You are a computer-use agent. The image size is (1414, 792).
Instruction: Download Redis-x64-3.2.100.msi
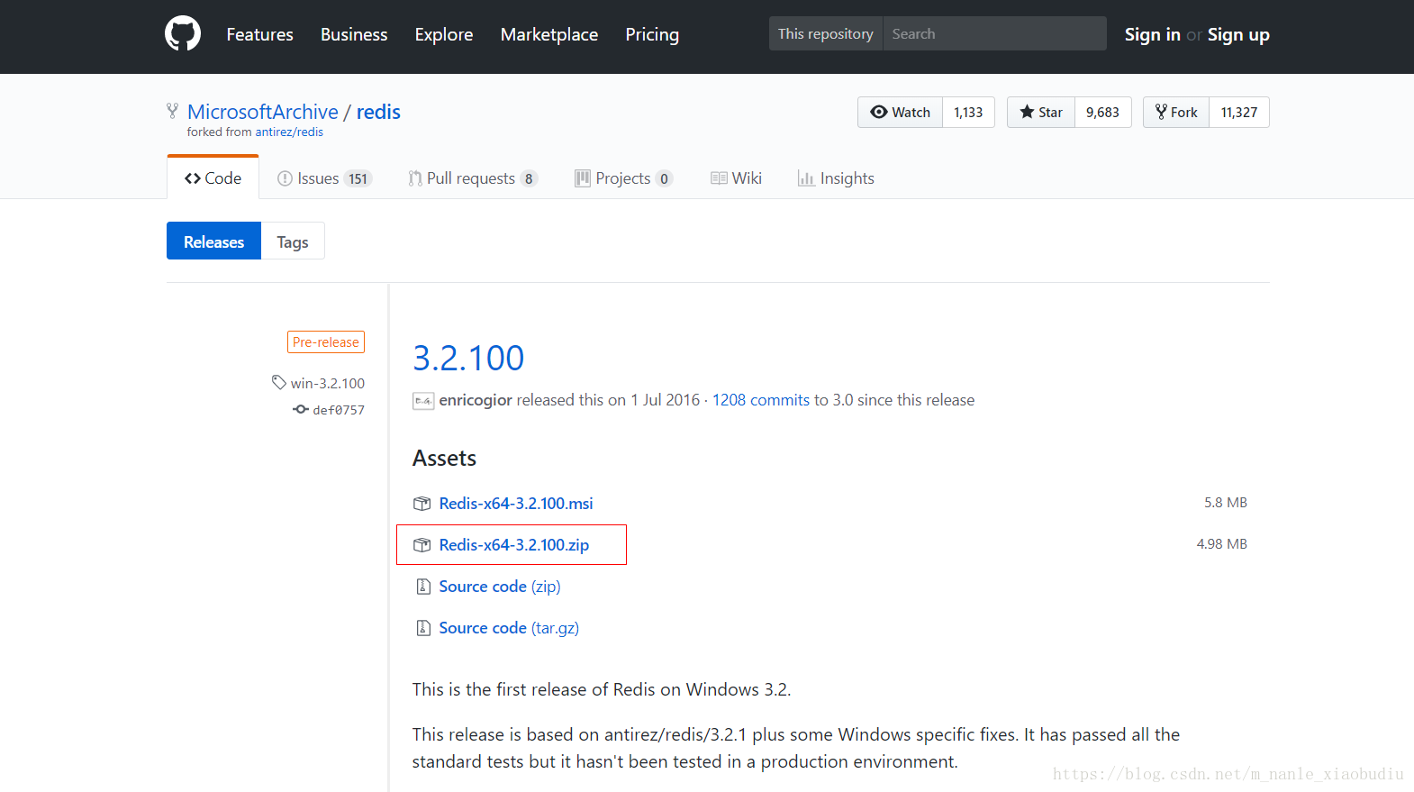516,503
